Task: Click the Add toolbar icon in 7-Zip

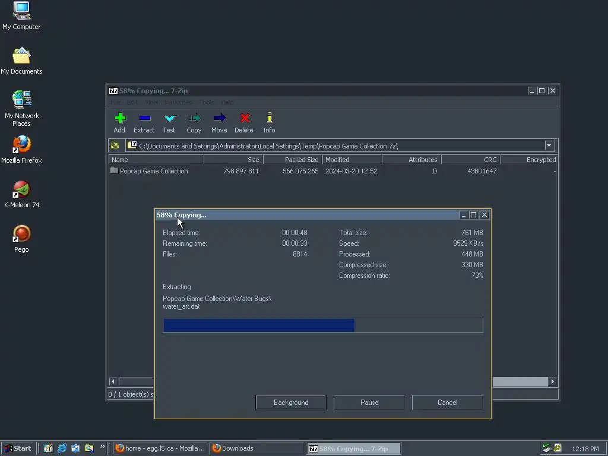Action: click(x=120, y=122)
